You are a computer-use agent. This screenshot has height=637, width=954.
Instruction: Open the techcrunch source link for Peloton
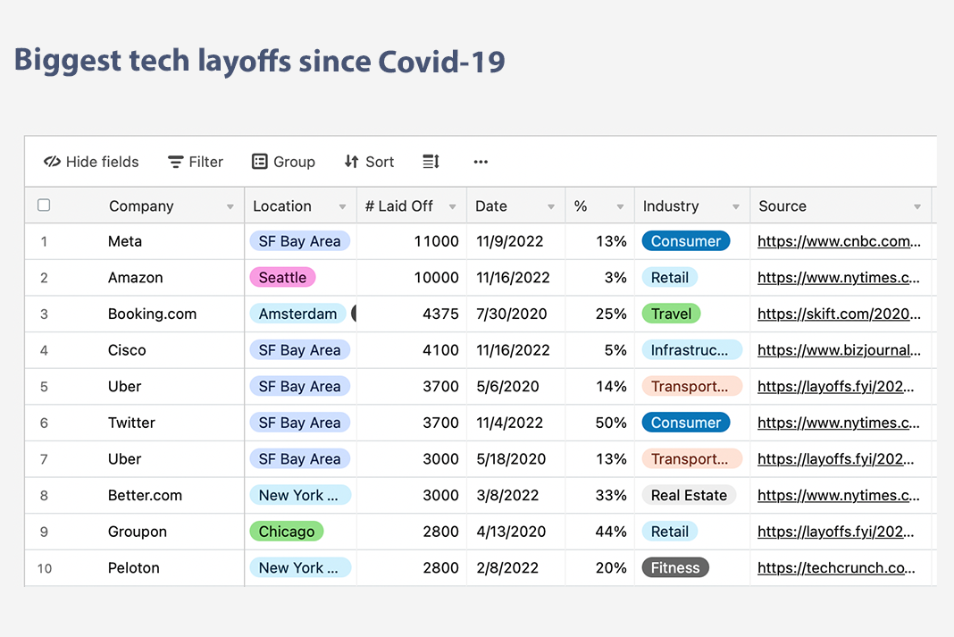coord(836,568)
